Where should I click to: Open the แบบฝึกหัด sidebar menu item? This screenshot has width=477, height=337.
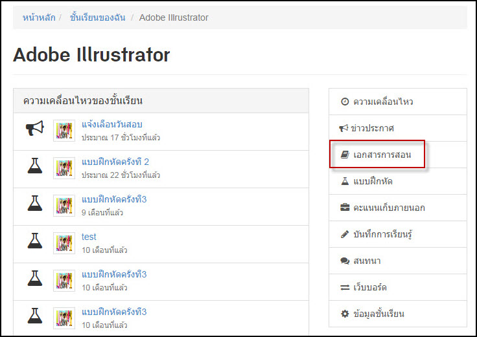point(398,181)
